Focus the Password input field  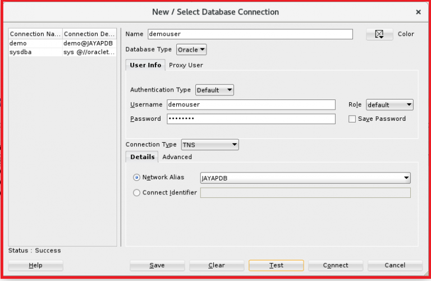(x=251, y=119)
